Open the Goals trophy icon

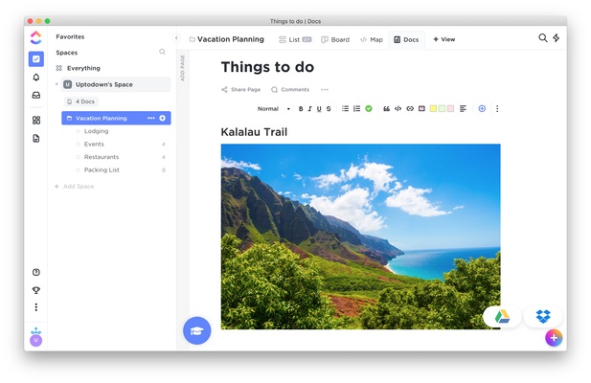36,290
